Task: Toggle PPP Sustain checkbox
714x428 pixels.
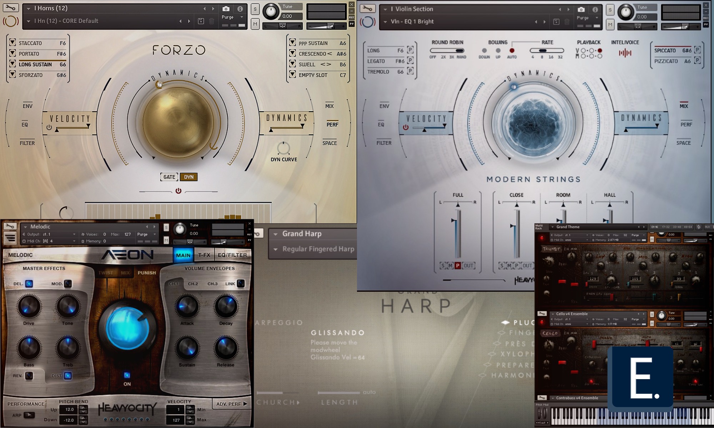Action: point(292,42)
